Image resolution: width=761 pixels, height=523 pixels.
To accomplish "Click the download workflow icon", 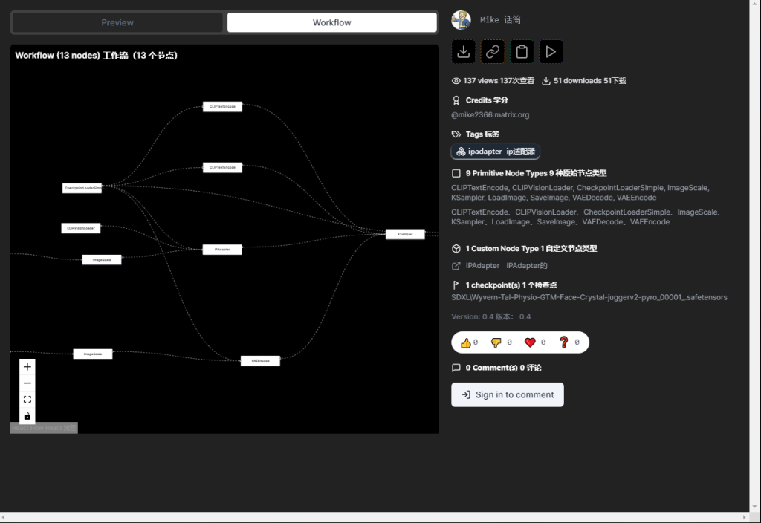I will coord(463,51).
